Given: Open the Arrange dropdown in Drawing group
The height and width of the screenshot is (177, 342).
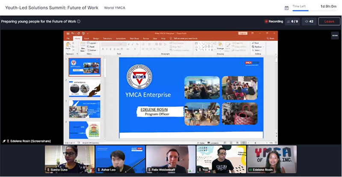Looking at the screenshot, I should pos(220,46).
